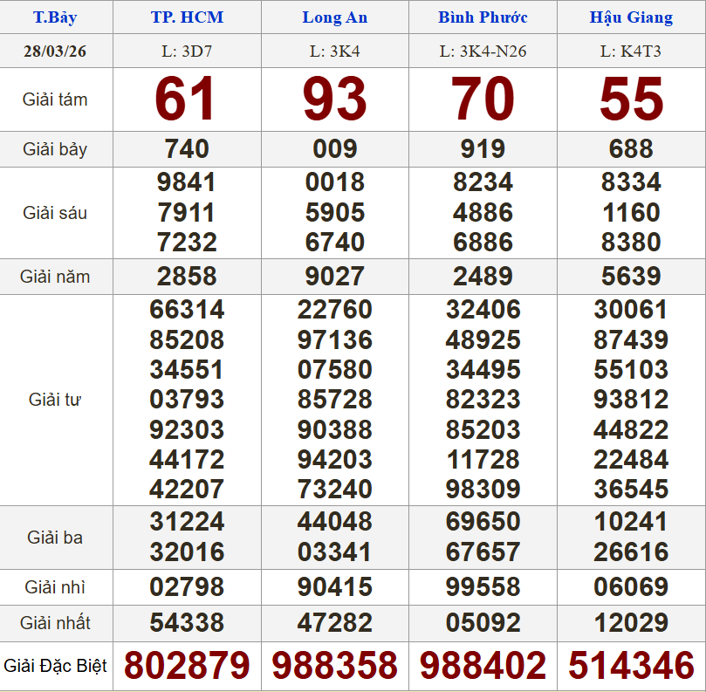Image resolution: width=706 pixels, height=692 pixels.
Task: Select the Hậu Giang header link
Action: pyautogui.click(x=631, y=17)
